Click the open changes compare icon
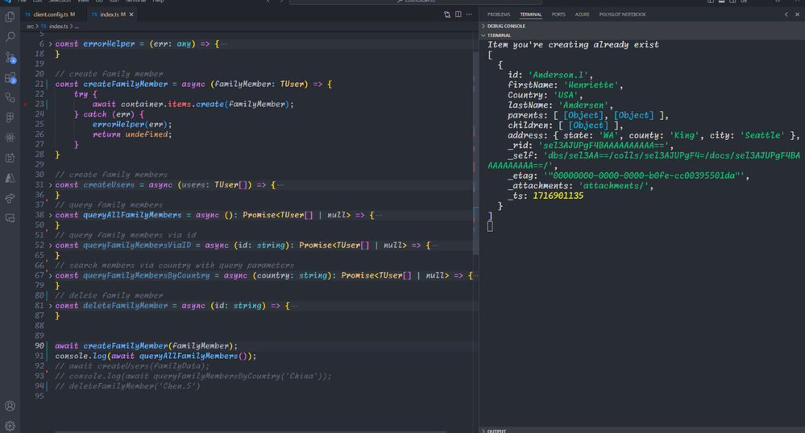Viewport: 805px width, 433px height. (x=447, y=14)
